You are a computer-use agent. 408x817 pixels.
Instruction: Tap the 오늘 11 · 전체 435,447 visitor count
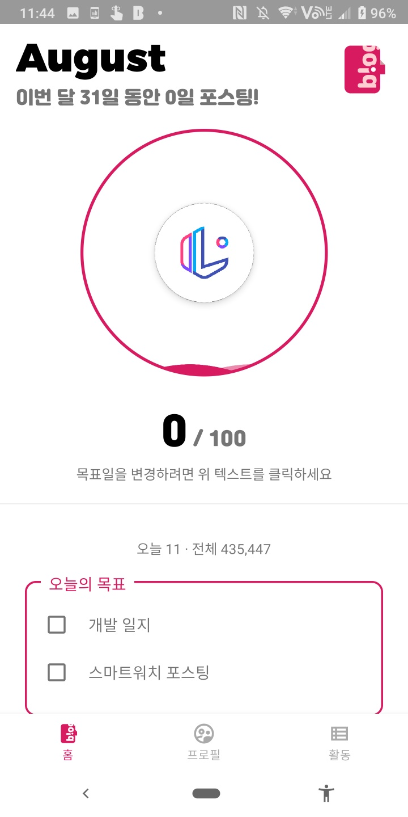click(x=204, y=549)
